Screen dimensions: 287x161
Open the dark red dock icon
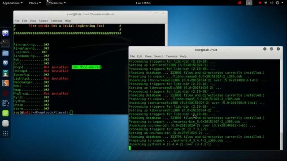[5, 93]
